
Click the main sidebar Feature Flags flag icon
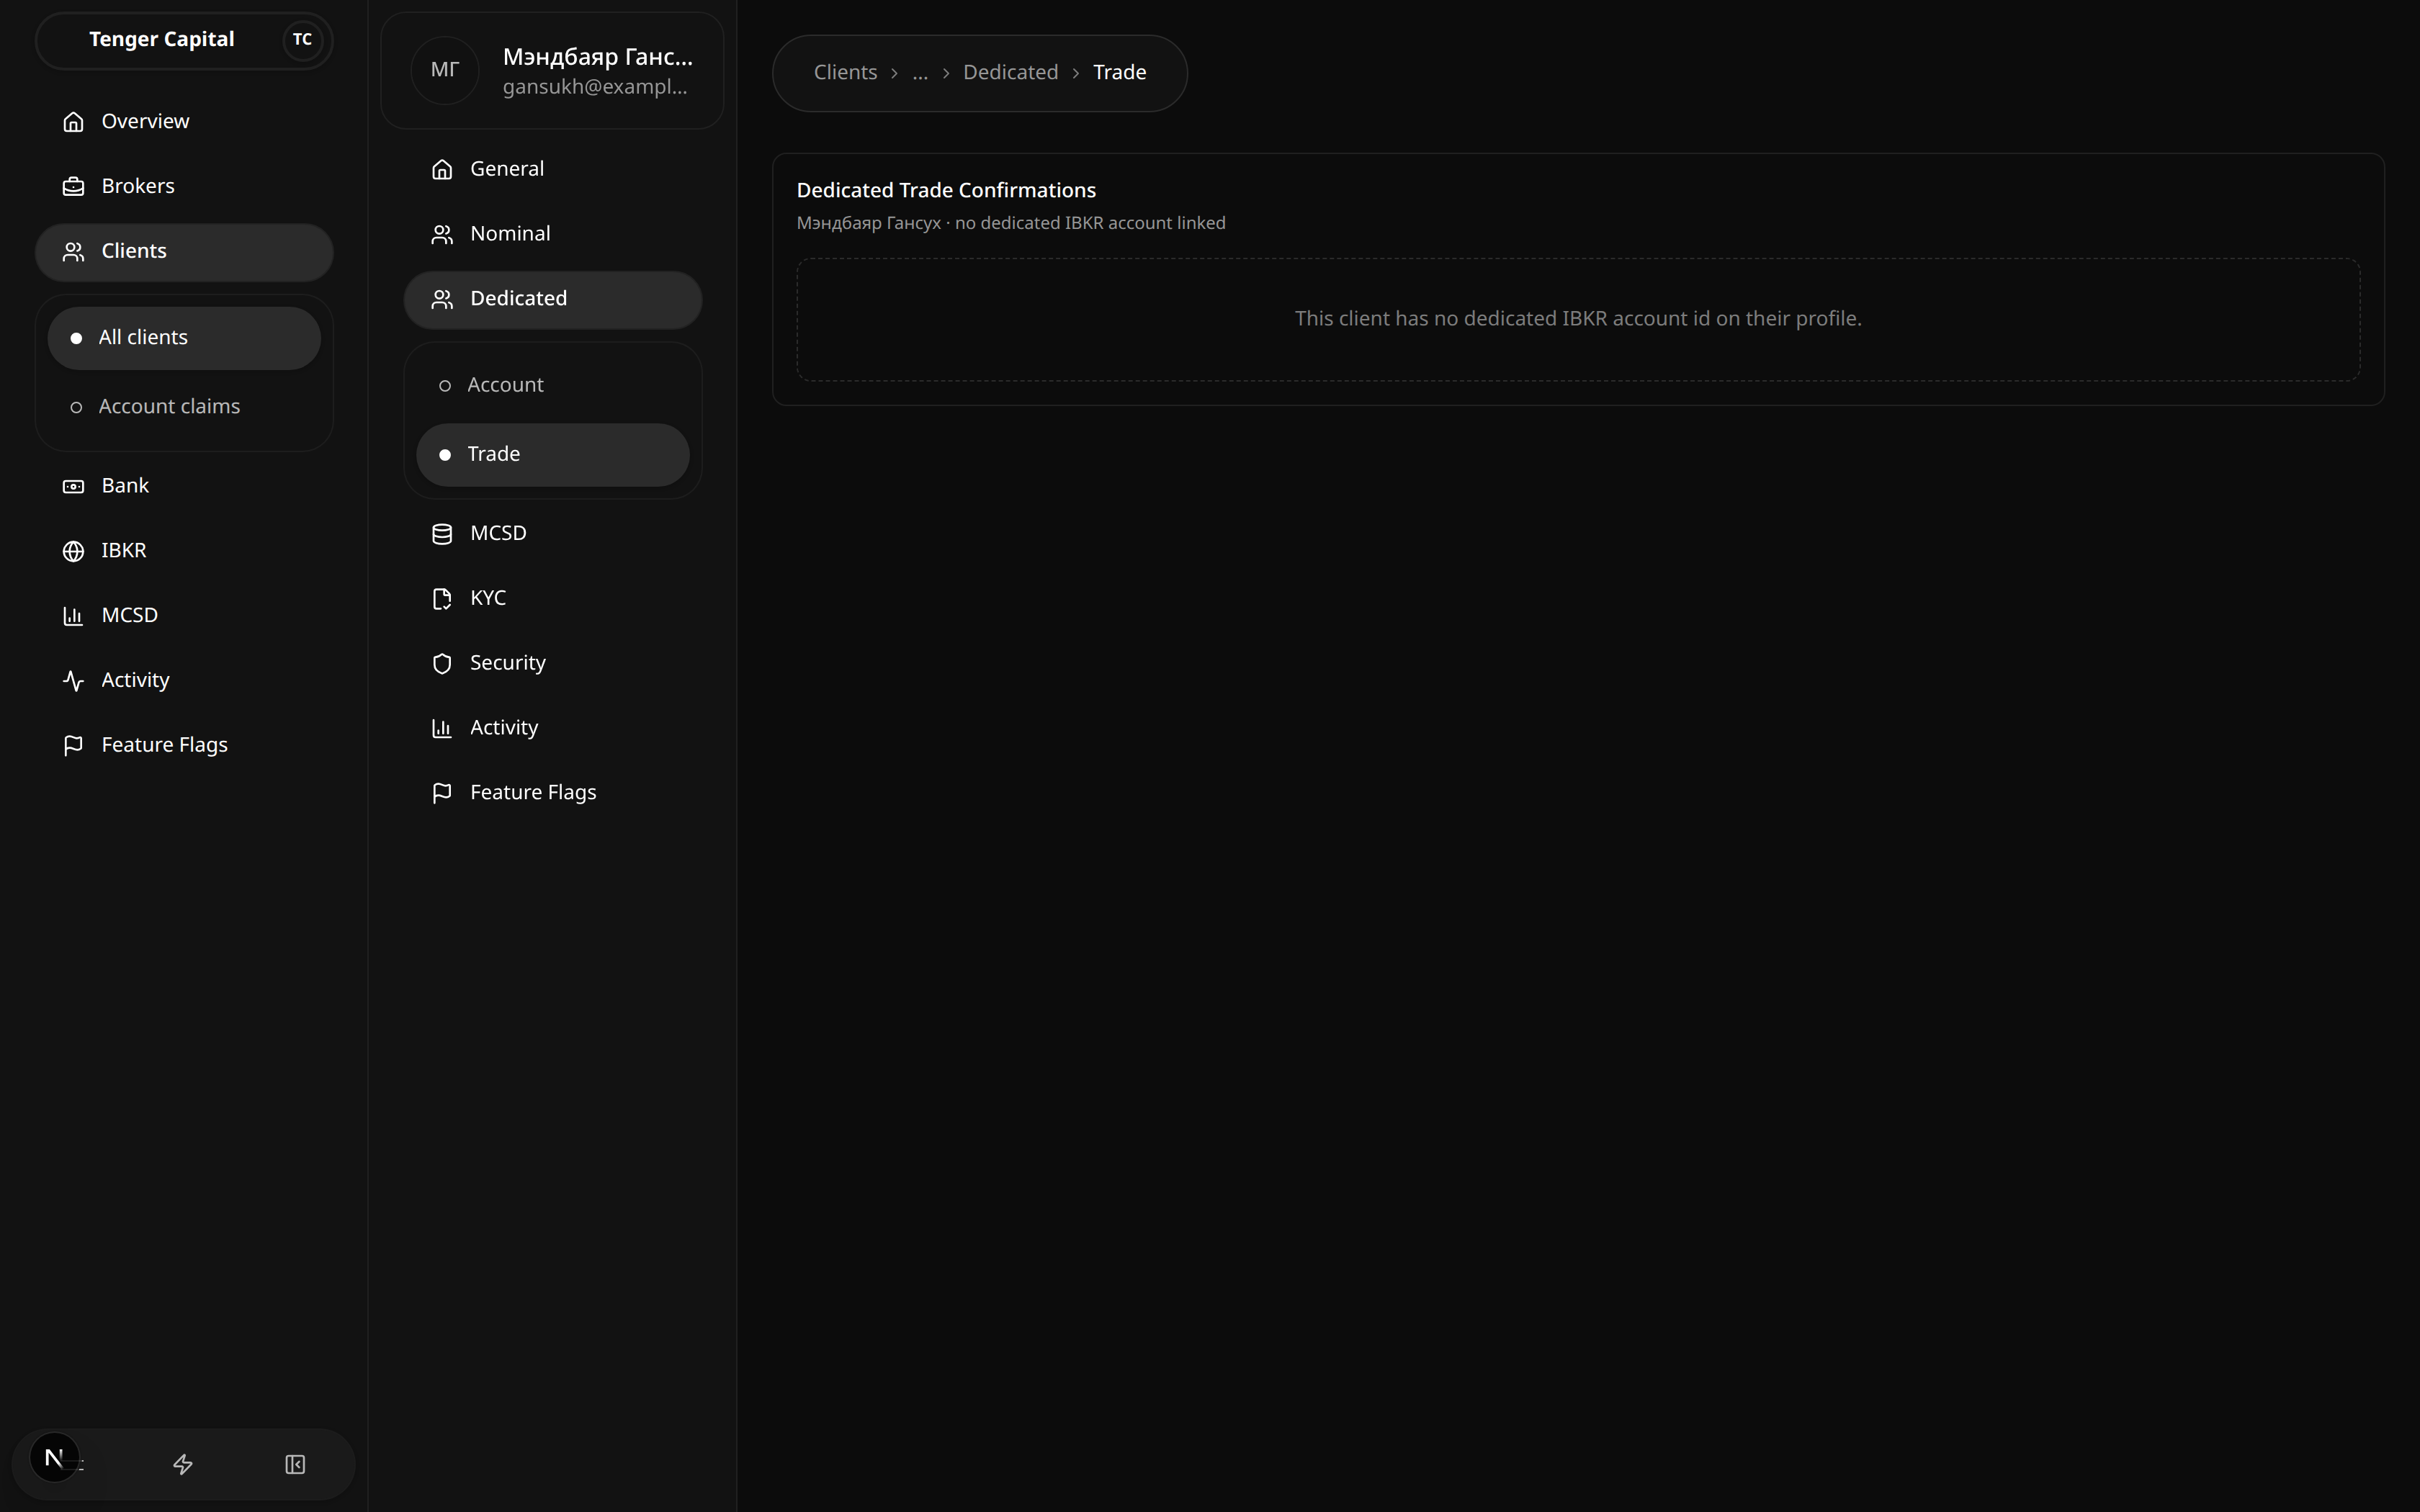pyautogui.click(x=73, y=747)
